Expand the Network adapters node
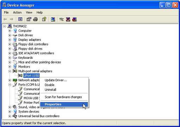The height and width of the screenshot is (127, 180). point(10,80)
